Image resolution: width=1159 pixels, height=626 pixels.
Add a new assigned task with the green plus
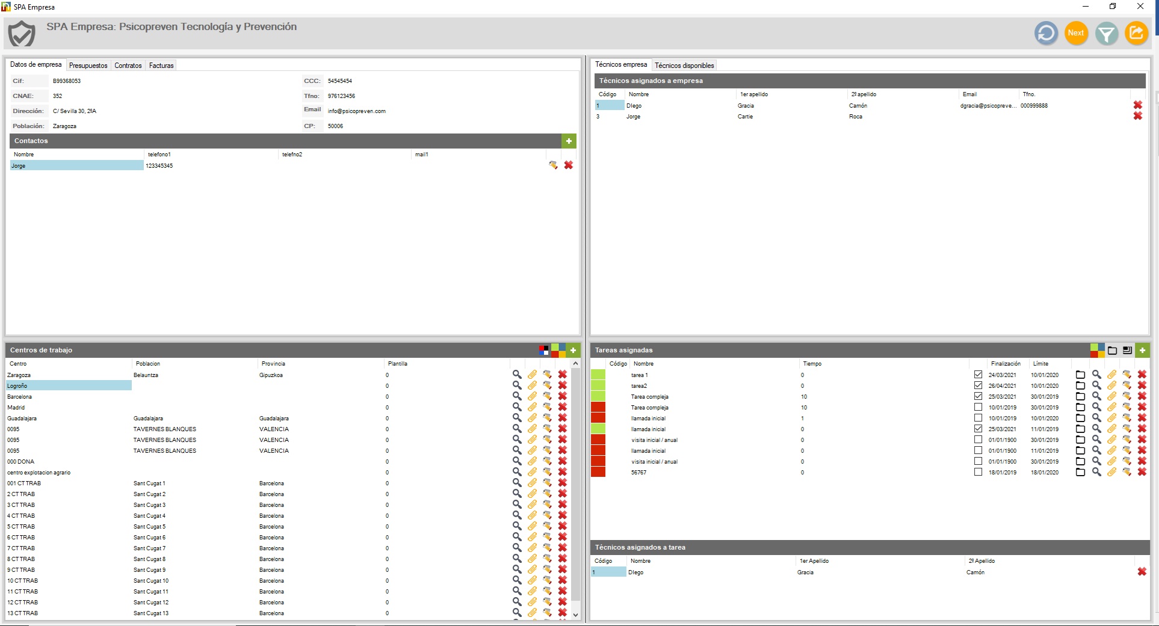1142,350
